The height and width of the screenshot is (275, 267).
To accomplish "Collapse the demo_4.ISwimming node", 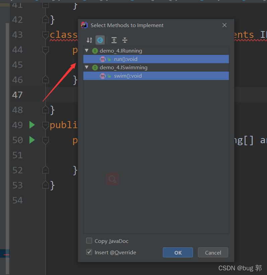I will tap(87, 67).
